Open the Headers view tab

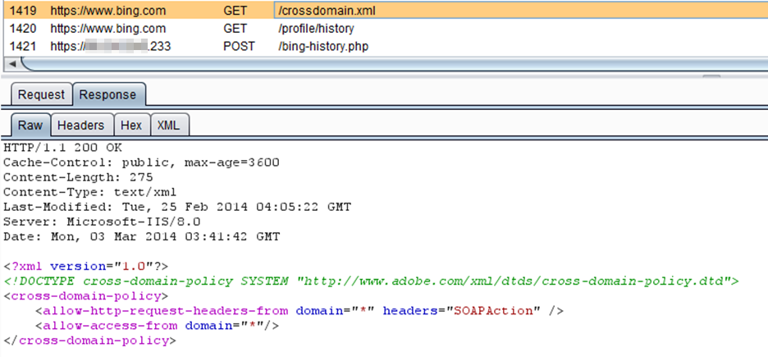(x=80, y=126)
